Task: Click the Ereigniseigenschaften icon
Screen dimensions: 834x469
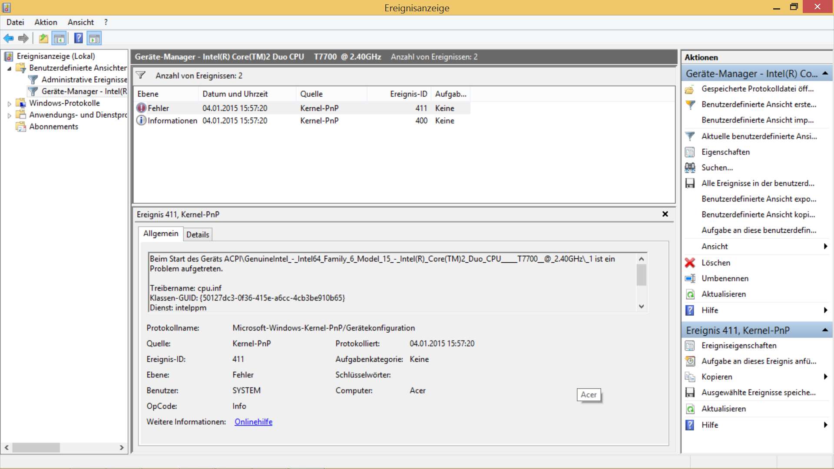Action: 690,346
